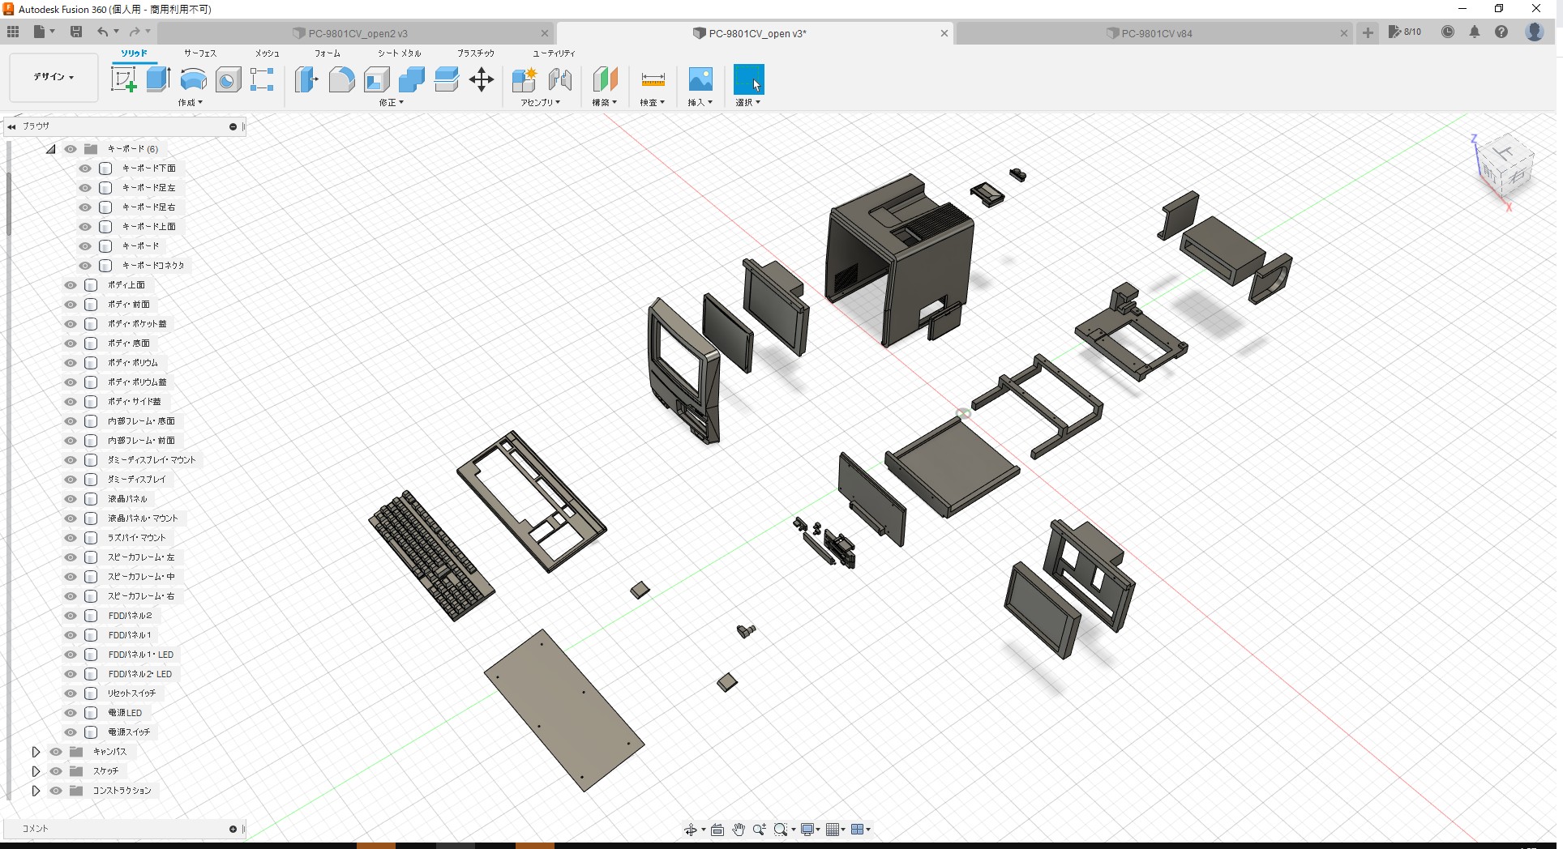Activate the Pan tool at bottom
1563x849 pixels.
pos(738,829)
